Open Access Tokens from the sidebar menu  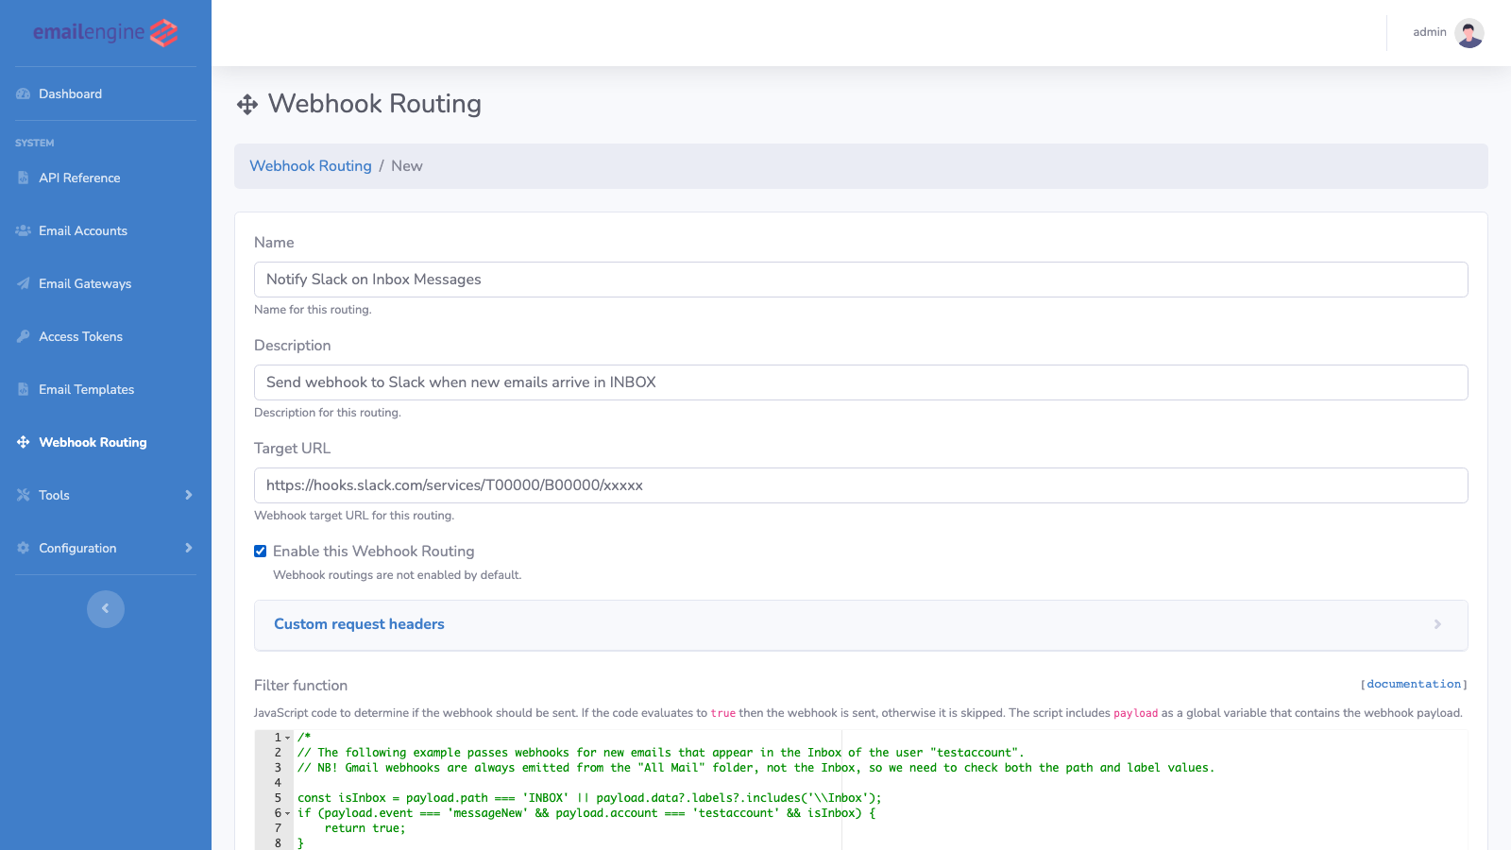tap(80, 336)
